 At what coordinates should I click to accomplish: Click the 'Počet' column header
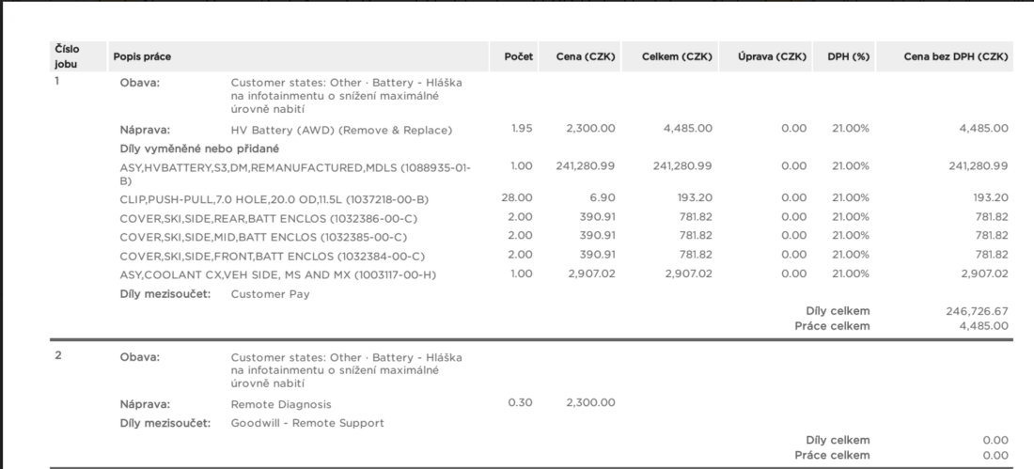(518, 56)
